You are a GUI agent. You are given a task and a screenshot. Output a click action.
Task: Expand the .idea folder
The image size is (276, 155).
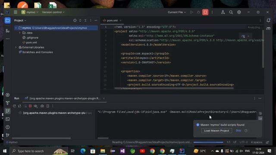click(20, 33)
